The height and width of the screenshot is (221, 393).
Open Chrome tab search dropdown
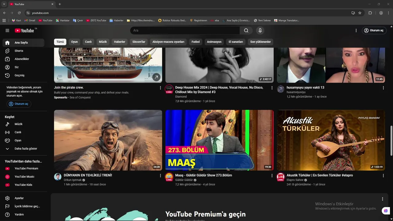(4, 4)
